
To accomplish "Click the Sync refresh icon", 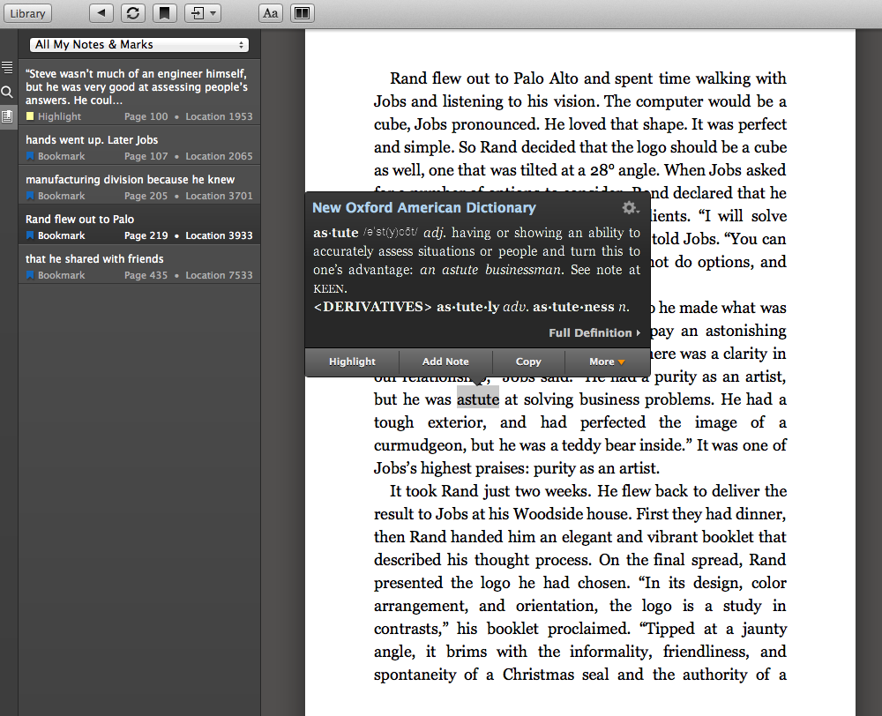I will (x=132, y=13).
